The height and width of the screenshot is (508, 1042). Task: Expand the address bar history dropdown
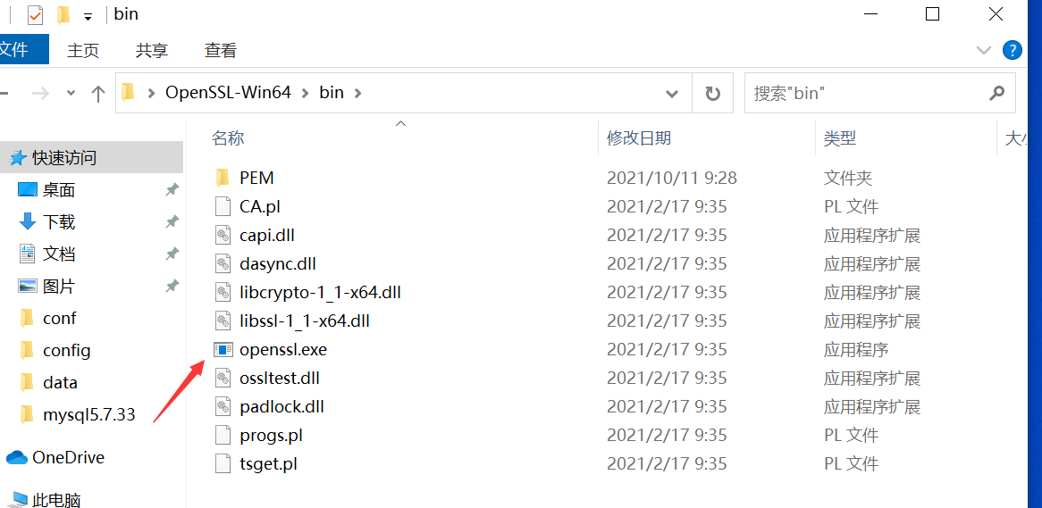[672, 94]
